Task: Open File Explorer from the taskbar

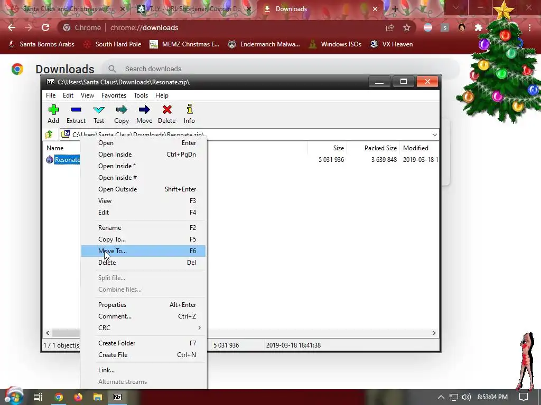Action: [98, 397]
